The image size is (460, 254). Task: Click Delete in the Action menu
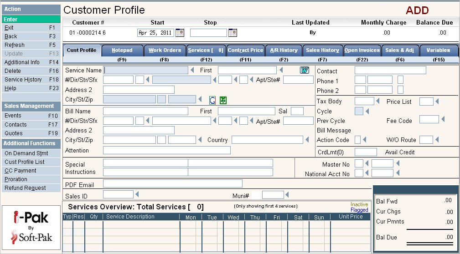coord(31,71)
